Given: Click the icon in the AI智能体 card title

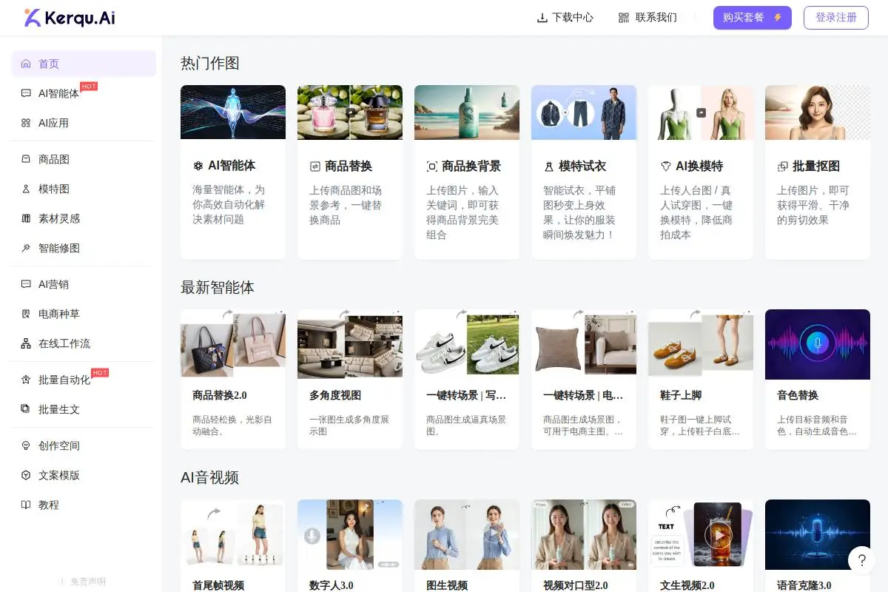Looking at the screenshot, I should pos(198,166).
